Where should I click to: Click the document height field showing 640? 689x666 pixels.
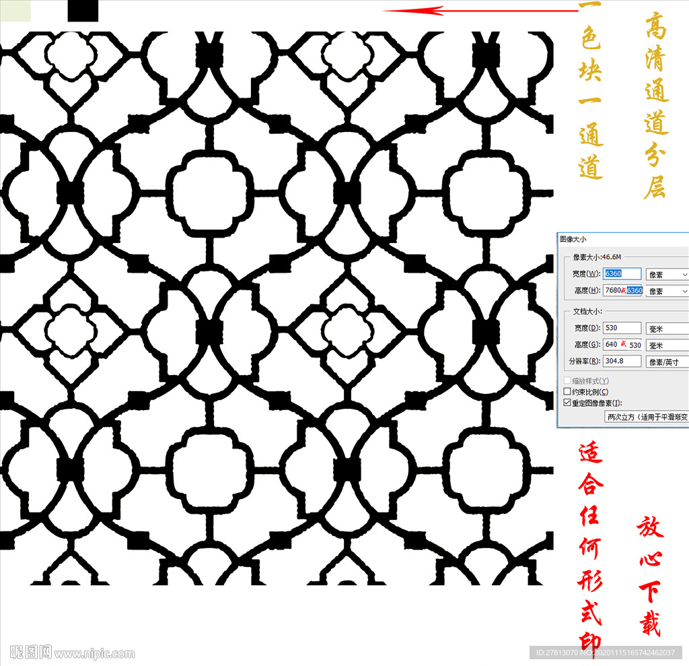pos(622,344)
